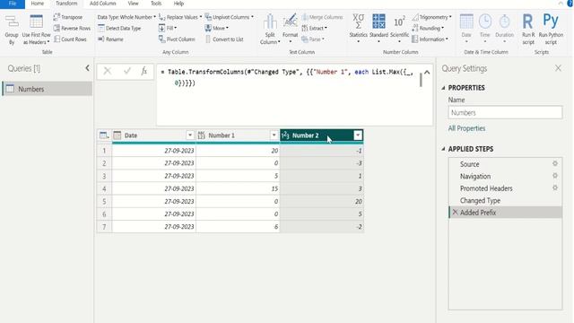Image resolution: width=574 pixels, height=323 pixels.
Task: Open Format text tool
Action: pyautogui.click(x=290, y=29)
